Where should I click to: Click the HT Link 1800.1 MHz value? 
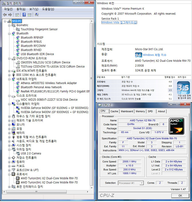[129, 173]
